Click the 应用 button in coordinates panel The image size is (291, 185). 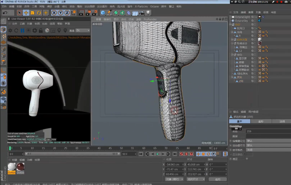click(x=218, y=179)
